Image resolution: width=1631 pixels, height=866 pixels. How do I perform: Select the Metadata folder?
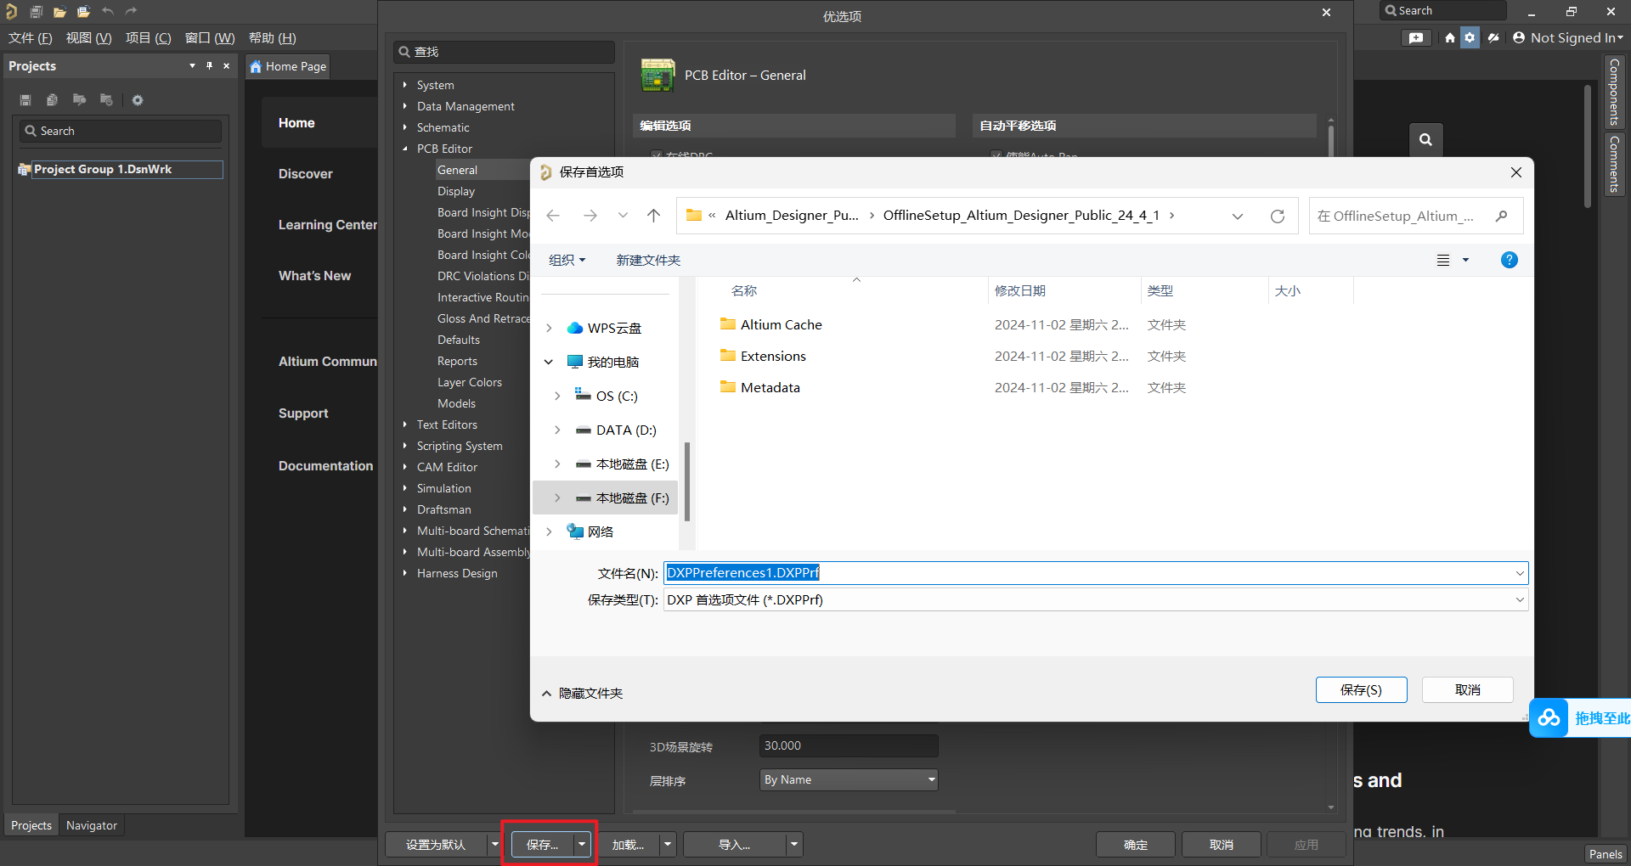[x=770, y=388]
